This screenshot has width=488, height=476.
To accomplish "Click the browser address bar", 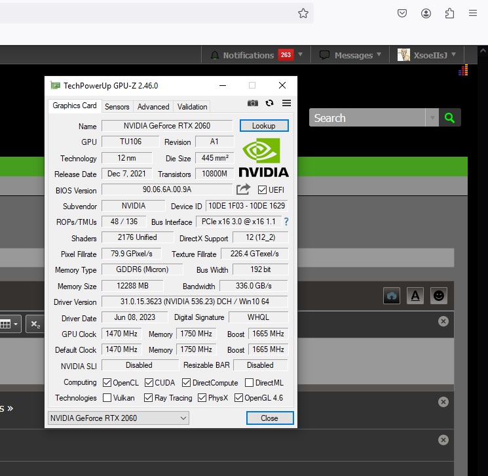I will click(156, 13).
